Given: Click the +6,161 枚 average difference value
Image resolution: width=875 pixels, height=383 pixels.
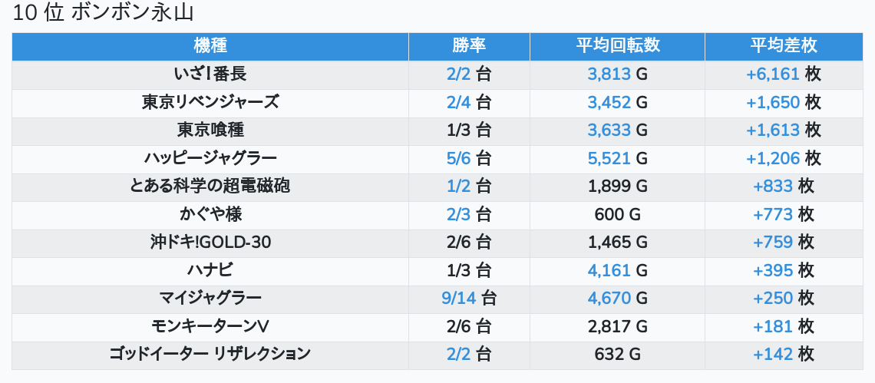Looking at the screenshot, I should (783, 74).
